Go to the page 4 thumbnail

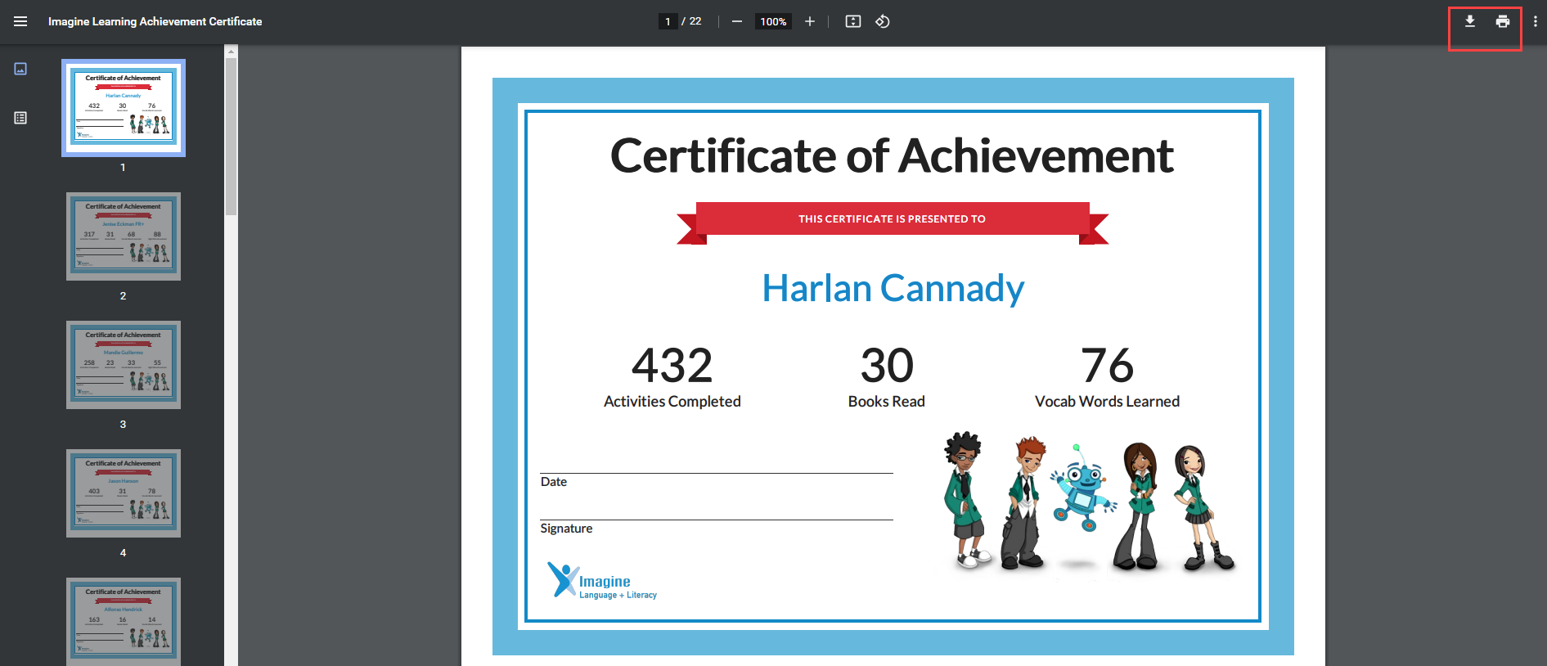pyautogui.click(x=124, y=493)
